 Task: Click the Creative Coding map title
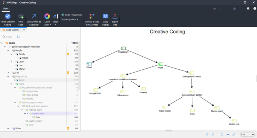point(167,32)
